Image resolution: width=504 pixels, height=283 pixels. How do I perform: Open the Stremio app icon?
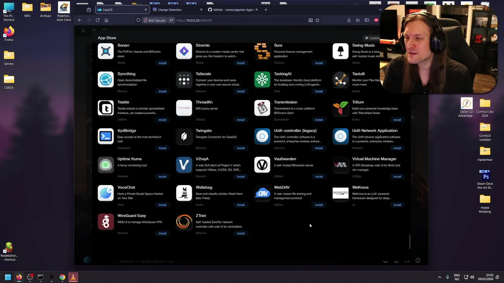(x=184, y=51)
